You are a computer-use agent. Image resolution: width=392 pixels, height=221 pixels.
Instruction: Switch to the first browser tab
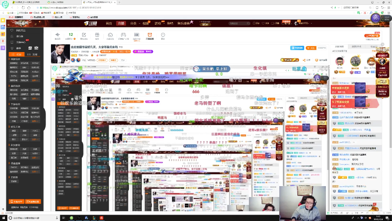[27, 2]
